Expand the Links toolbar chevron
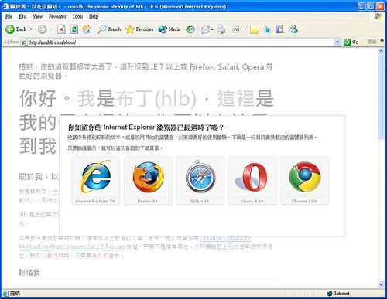 [x=382, y=41]
